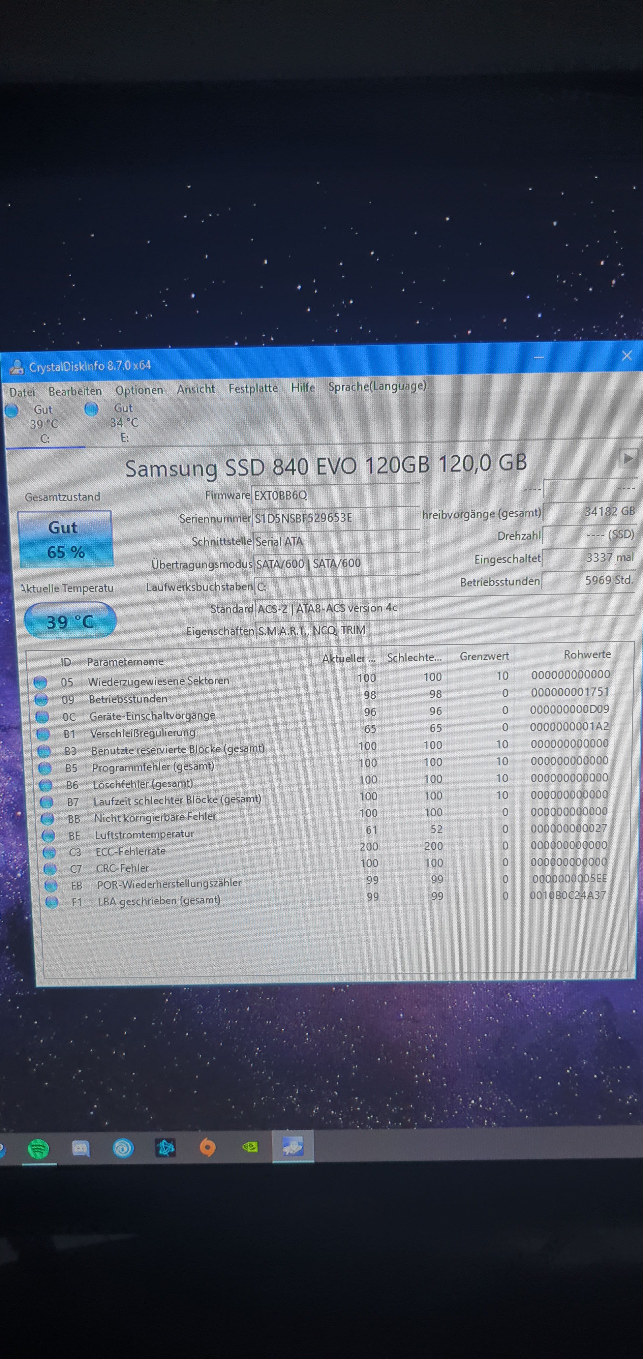Open the Hilfe menu
This screenshot has height=1359, width=643.
click(x=303, y=387)
